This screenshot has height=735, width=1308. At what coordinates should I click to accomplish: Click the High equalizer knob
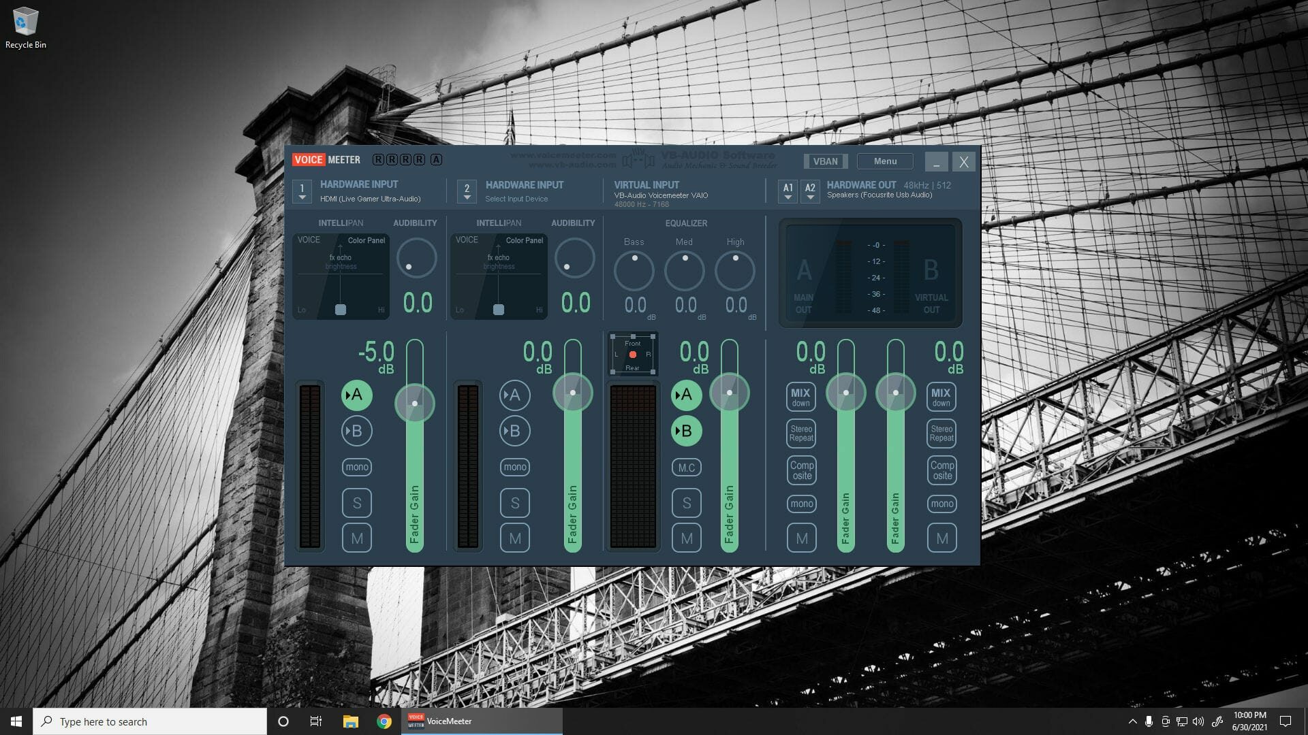pos(735,271)
